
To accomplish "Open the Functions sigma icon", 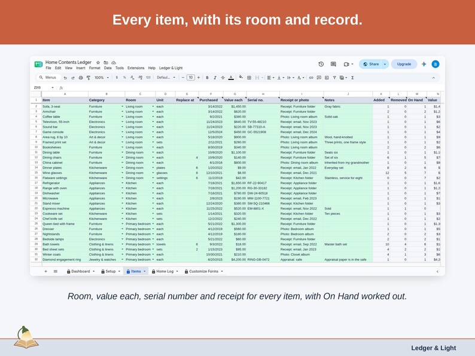I will [352, 78].
